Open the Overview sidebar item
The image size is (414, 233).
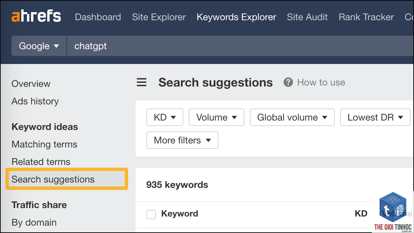(31, 84)
